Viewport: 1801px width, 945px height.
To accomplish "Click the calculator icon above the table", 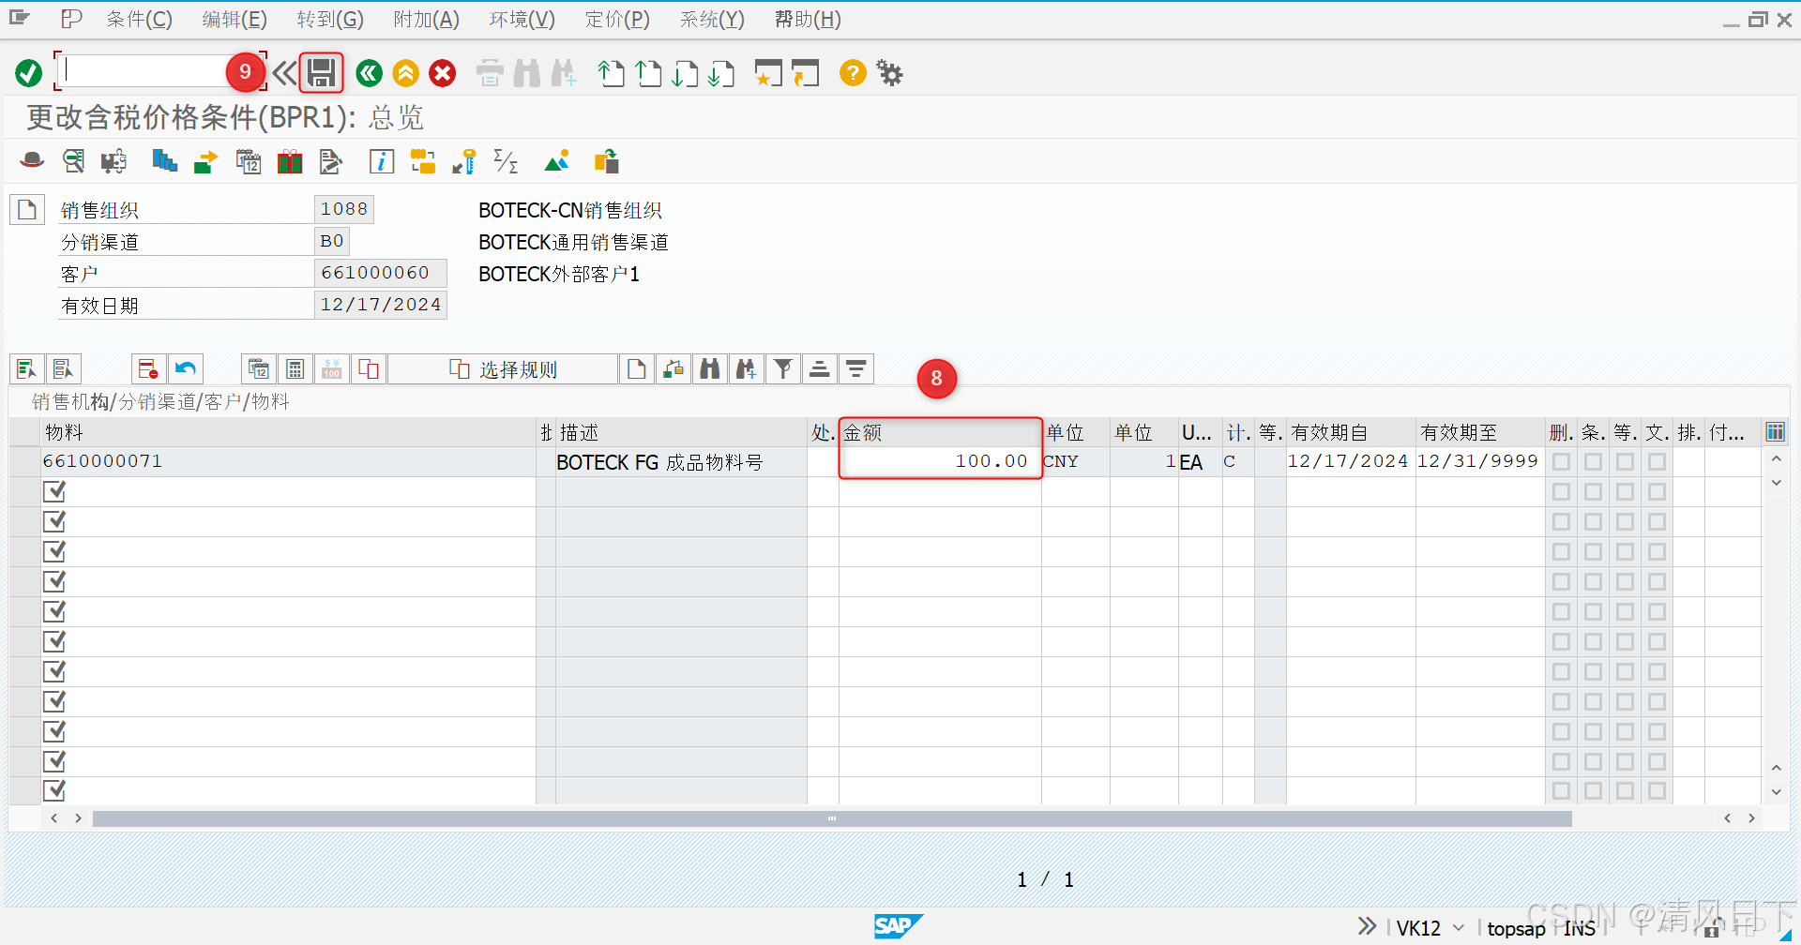I will point(295,369).
